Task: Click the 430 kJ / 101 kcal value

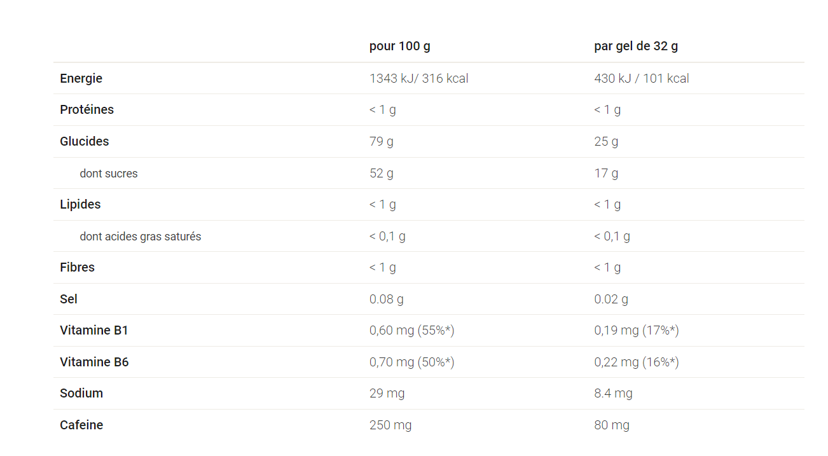Action: pos(642,78)
